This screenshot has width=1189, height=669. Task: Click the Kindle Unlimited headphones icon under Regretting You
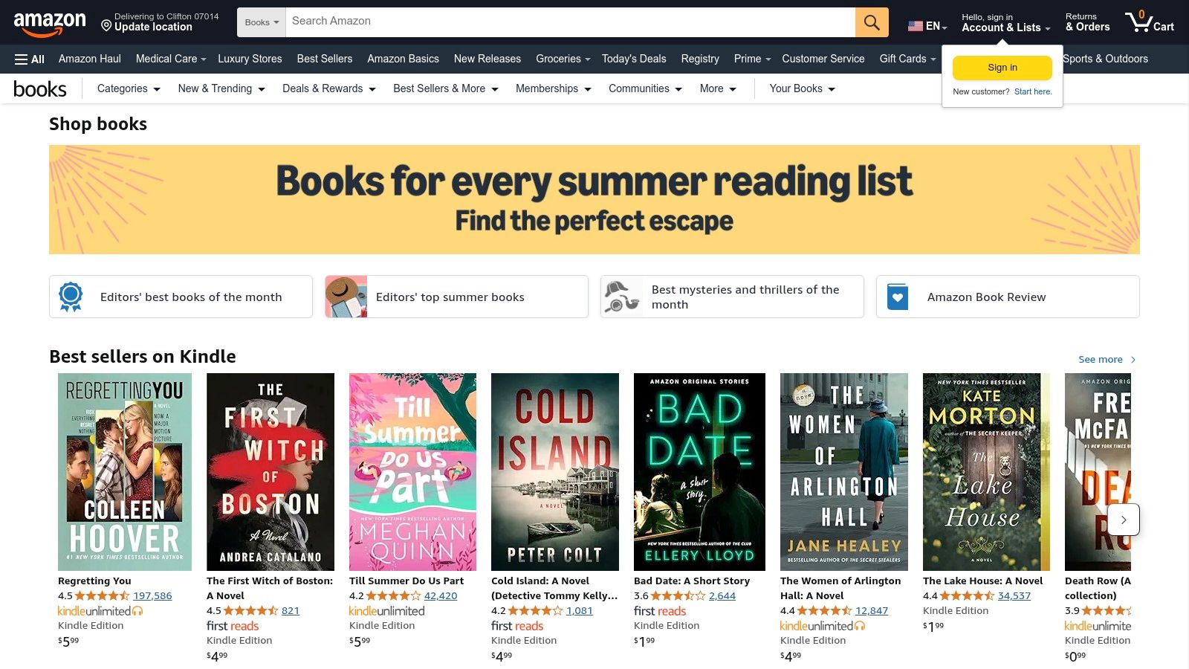(137, 610)
